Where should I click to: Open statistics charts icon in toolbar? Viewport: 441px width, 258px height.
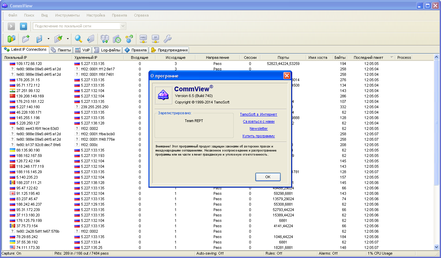coord(11,39)
